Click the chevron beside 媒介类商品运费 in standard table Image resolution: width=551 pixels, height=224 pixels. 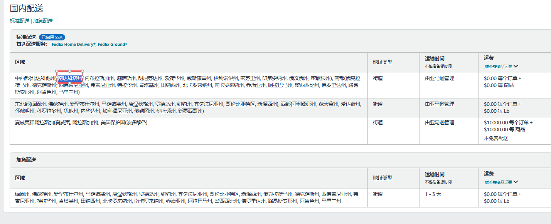[516, 66]
